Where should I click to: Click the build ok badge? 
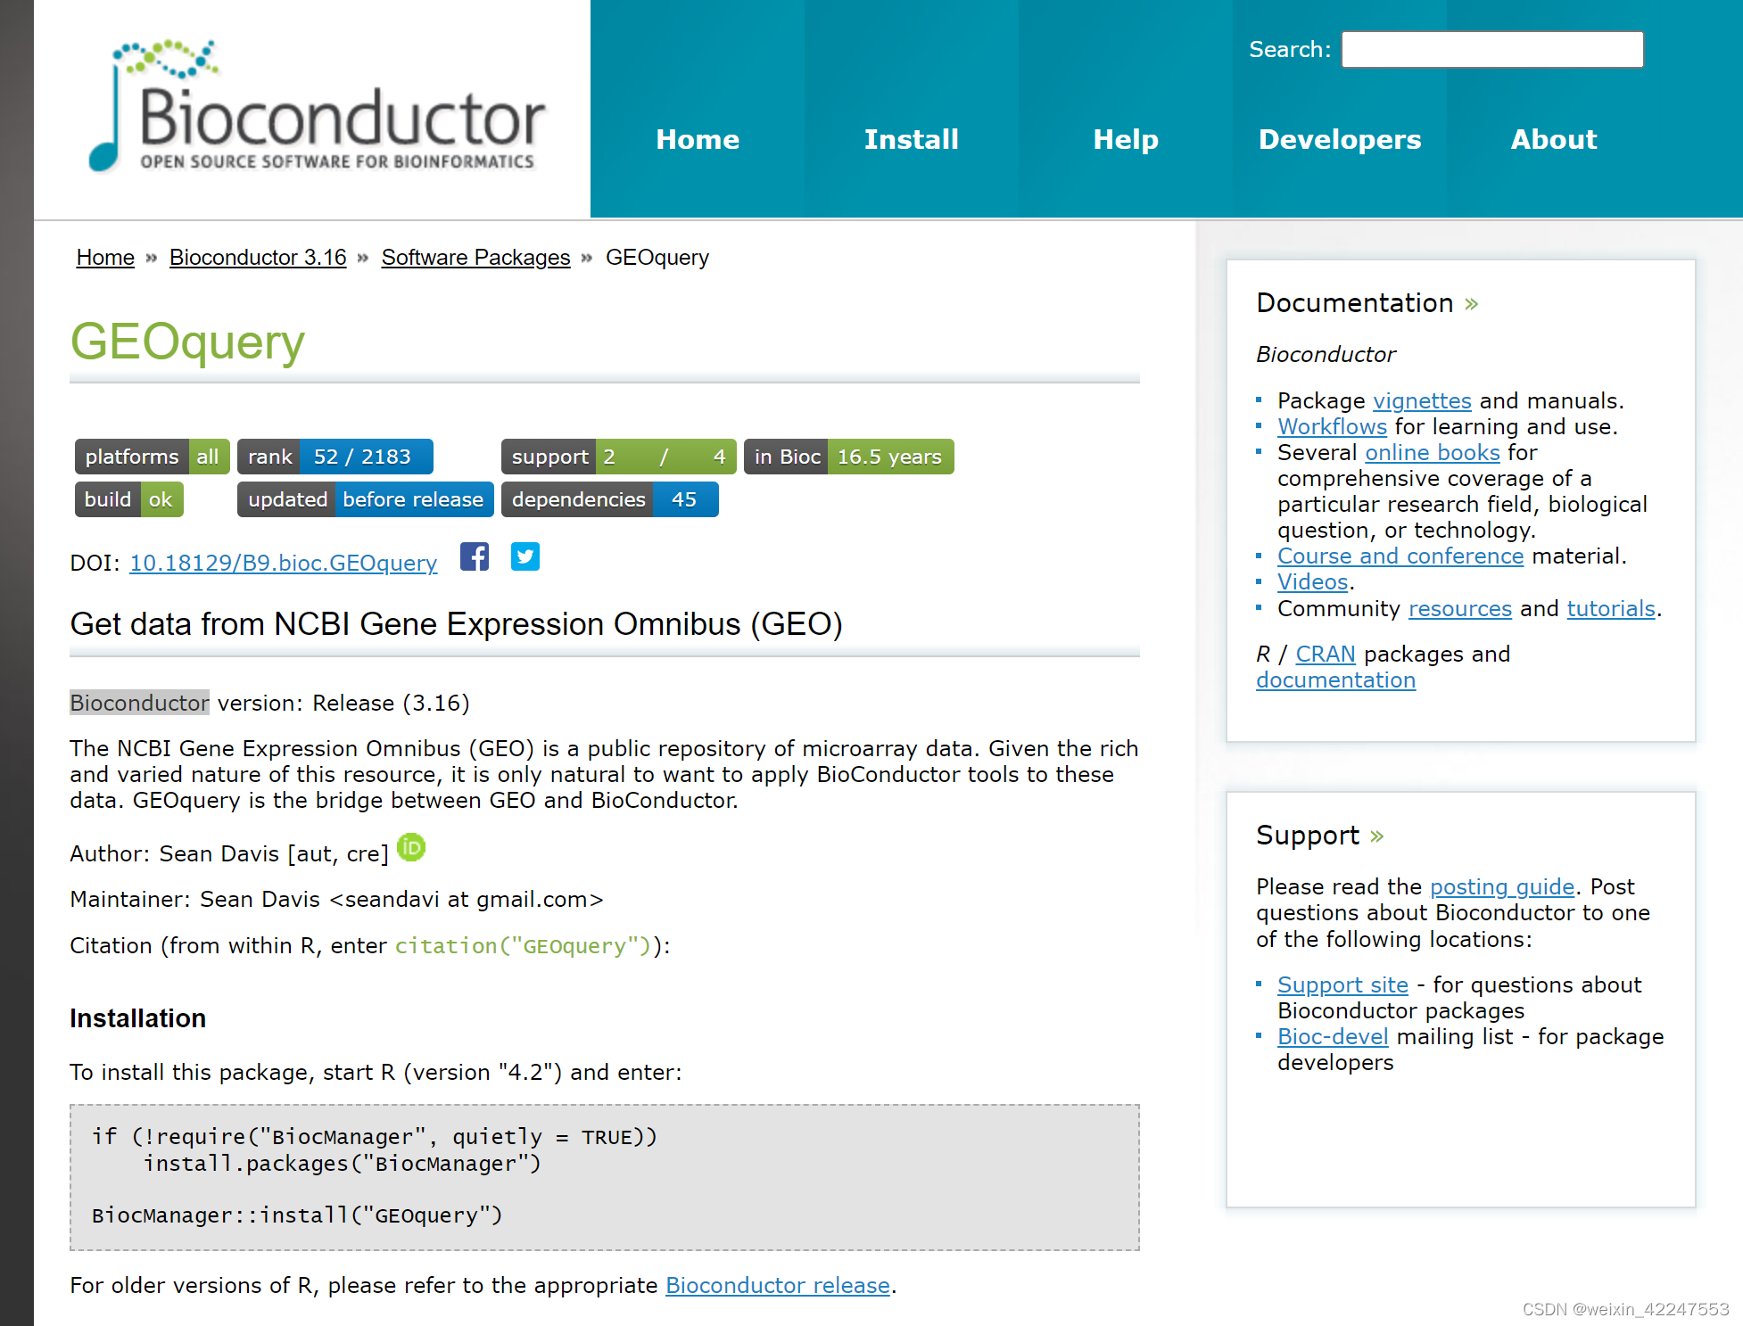pos(129,499)
